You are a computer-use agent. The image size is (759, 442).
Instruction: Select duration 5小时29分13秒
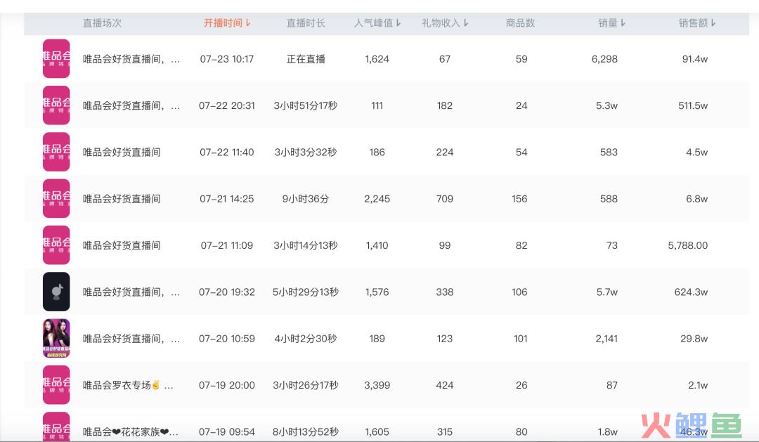tap(306, 292)
